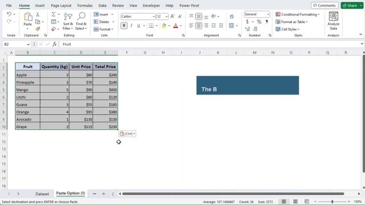Open Sort & Filter tool
365x205 pixels.
[68, 21]
